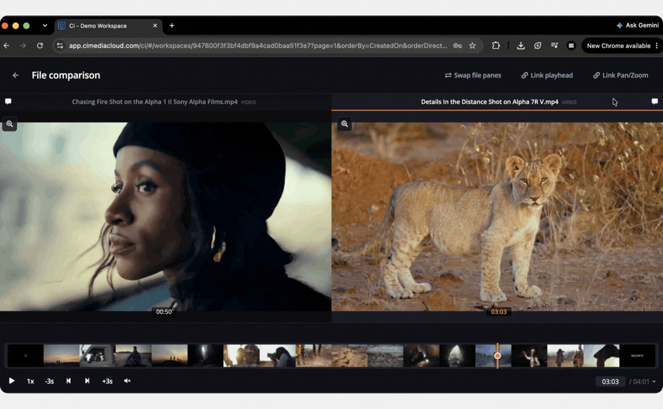Screen dimensions: 663x409
Task: Open comments for Details In the Distance video
Action: 654,101
